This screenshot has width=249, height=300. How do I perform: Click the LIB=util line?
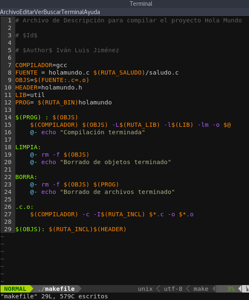tap(30, 95)
